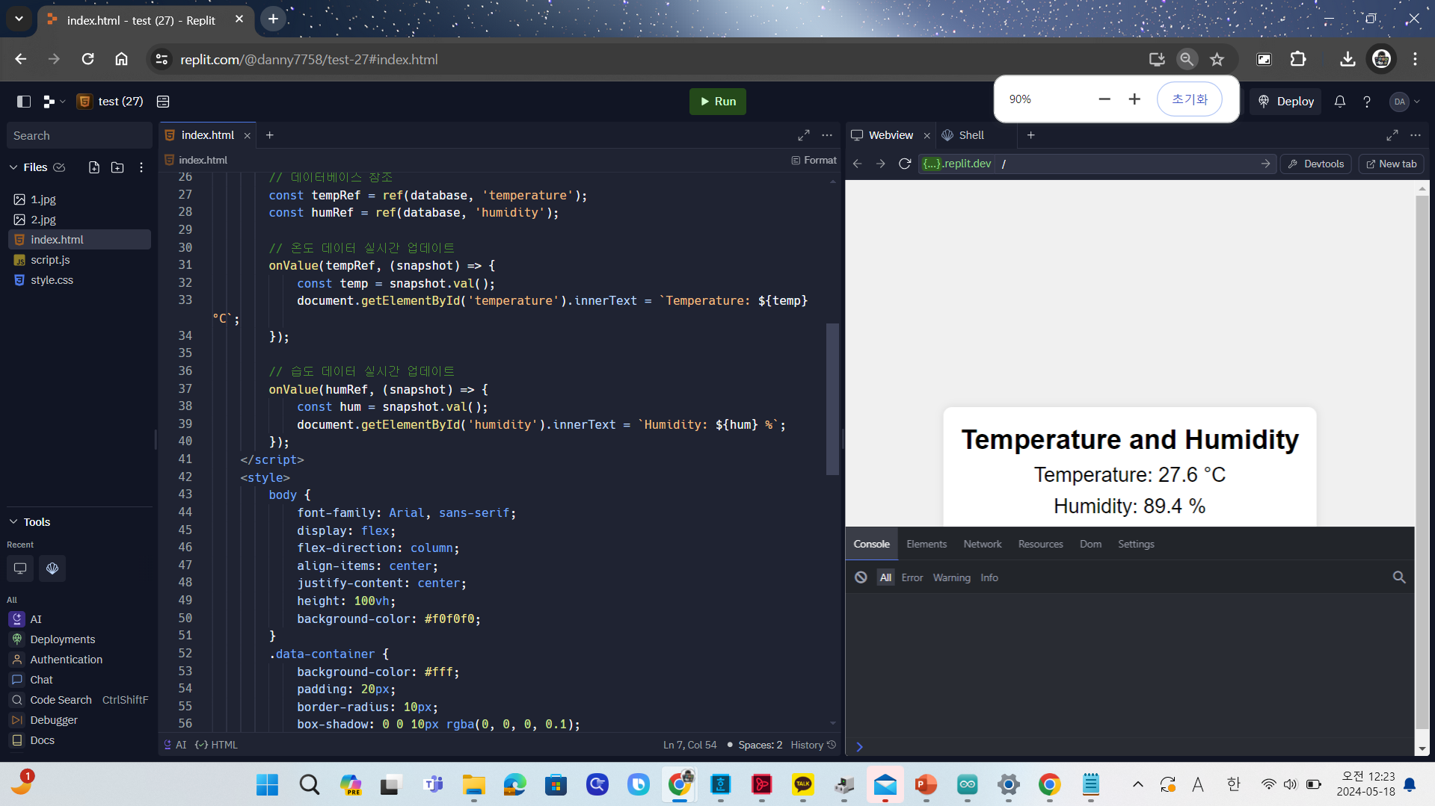Go back in the Webview
1435x806 pixels.
click(858, 164)
